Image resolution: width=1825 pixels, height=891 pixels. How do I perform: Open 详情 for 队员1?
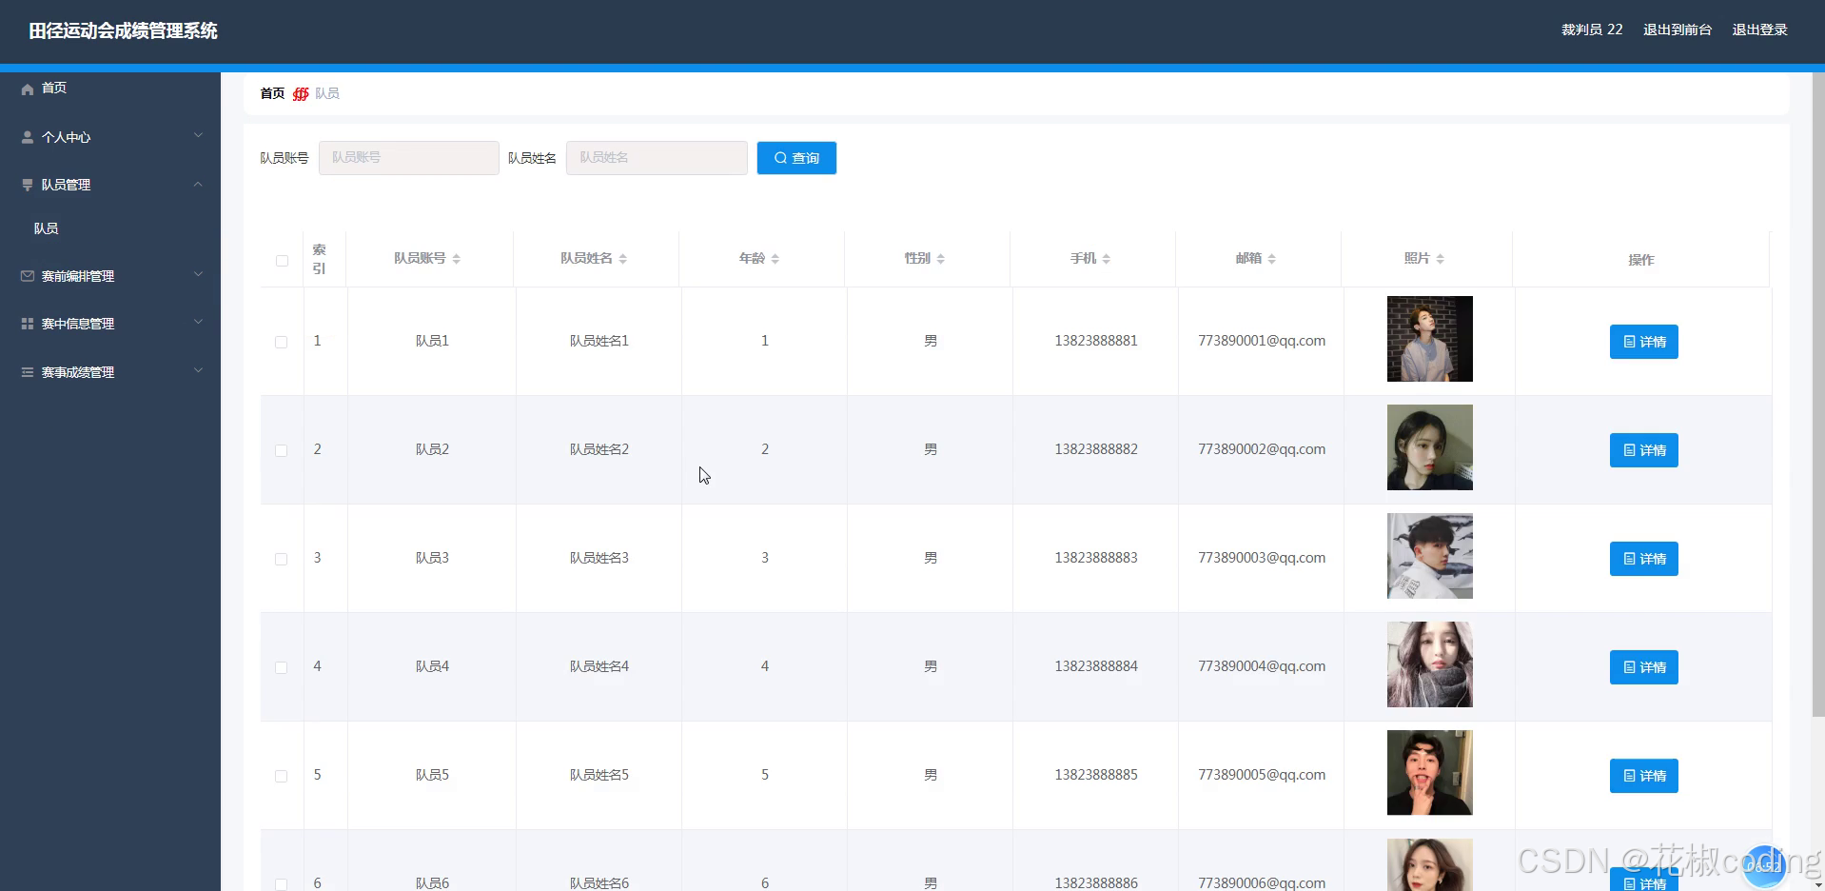[1643, 342]
